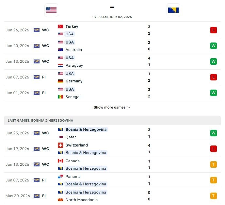225x205 pixels.
Task: Click the North Macedonia flag icon
Action: (x=60, y=200)
